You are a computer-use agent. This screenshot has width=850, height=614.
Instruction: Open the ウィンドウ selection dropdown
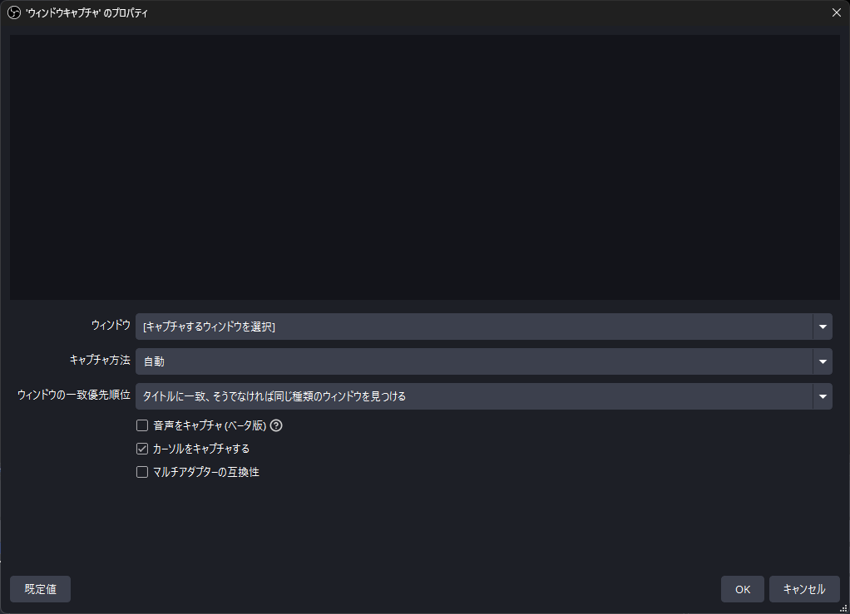click(483, 327)
